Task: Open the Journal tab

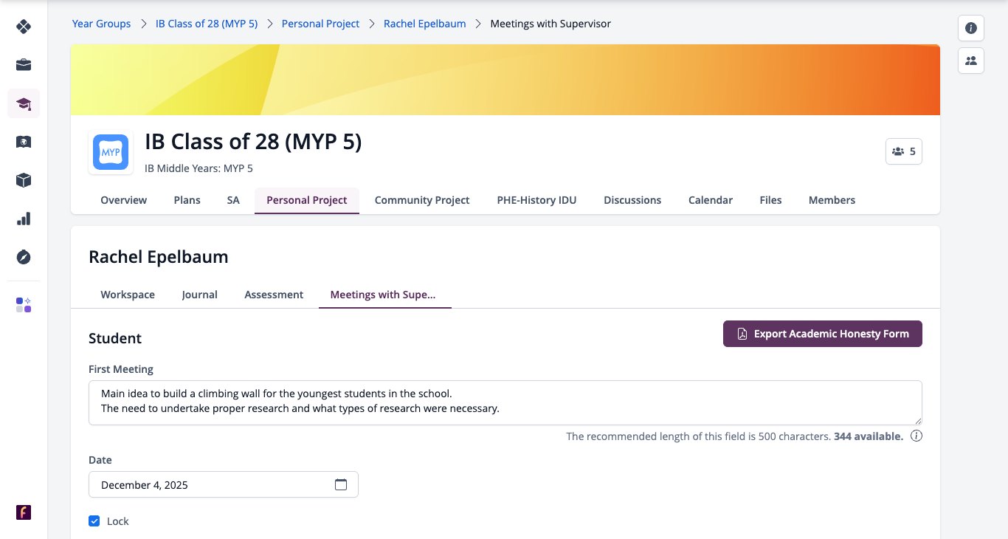Action: coord(200,295)
